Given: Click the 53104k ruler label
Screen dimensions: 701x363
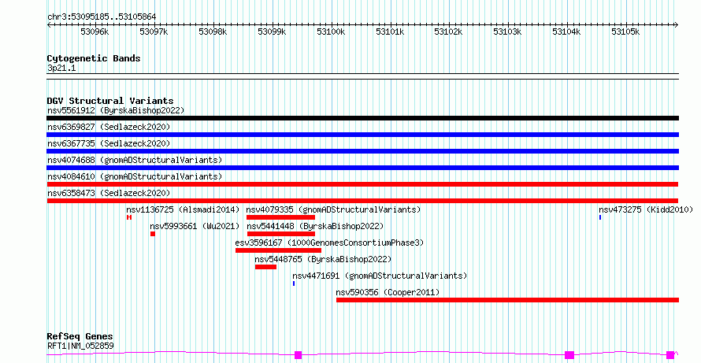Looking at the screenshot, I should point(566,32).
